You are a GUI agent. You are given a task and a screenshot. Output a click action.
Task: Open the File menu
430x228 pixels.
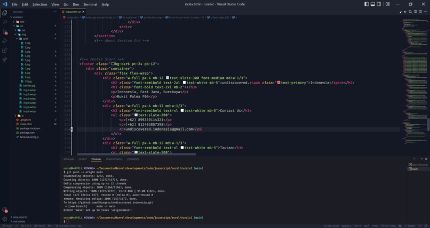14,4
